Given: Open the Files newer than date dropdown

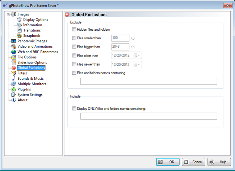Looking at the screenshot, I should (x=137, y=65).
